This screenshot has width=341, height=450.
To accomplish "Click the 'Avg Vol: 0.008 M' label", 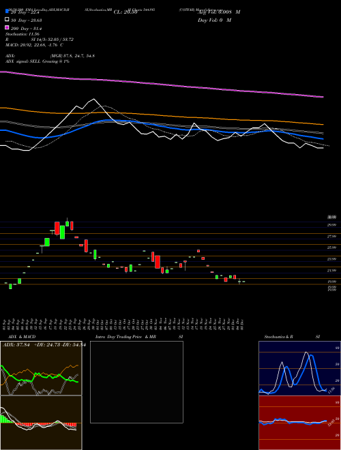I will [218, 12].
